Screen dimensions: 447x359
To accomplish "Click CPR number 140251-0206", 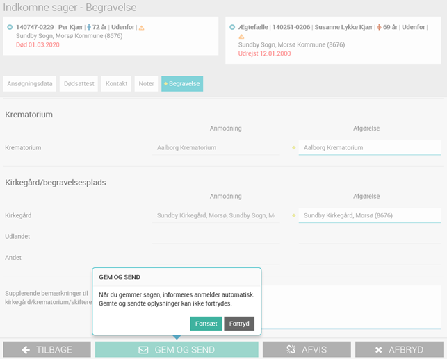I will [291, 27].
